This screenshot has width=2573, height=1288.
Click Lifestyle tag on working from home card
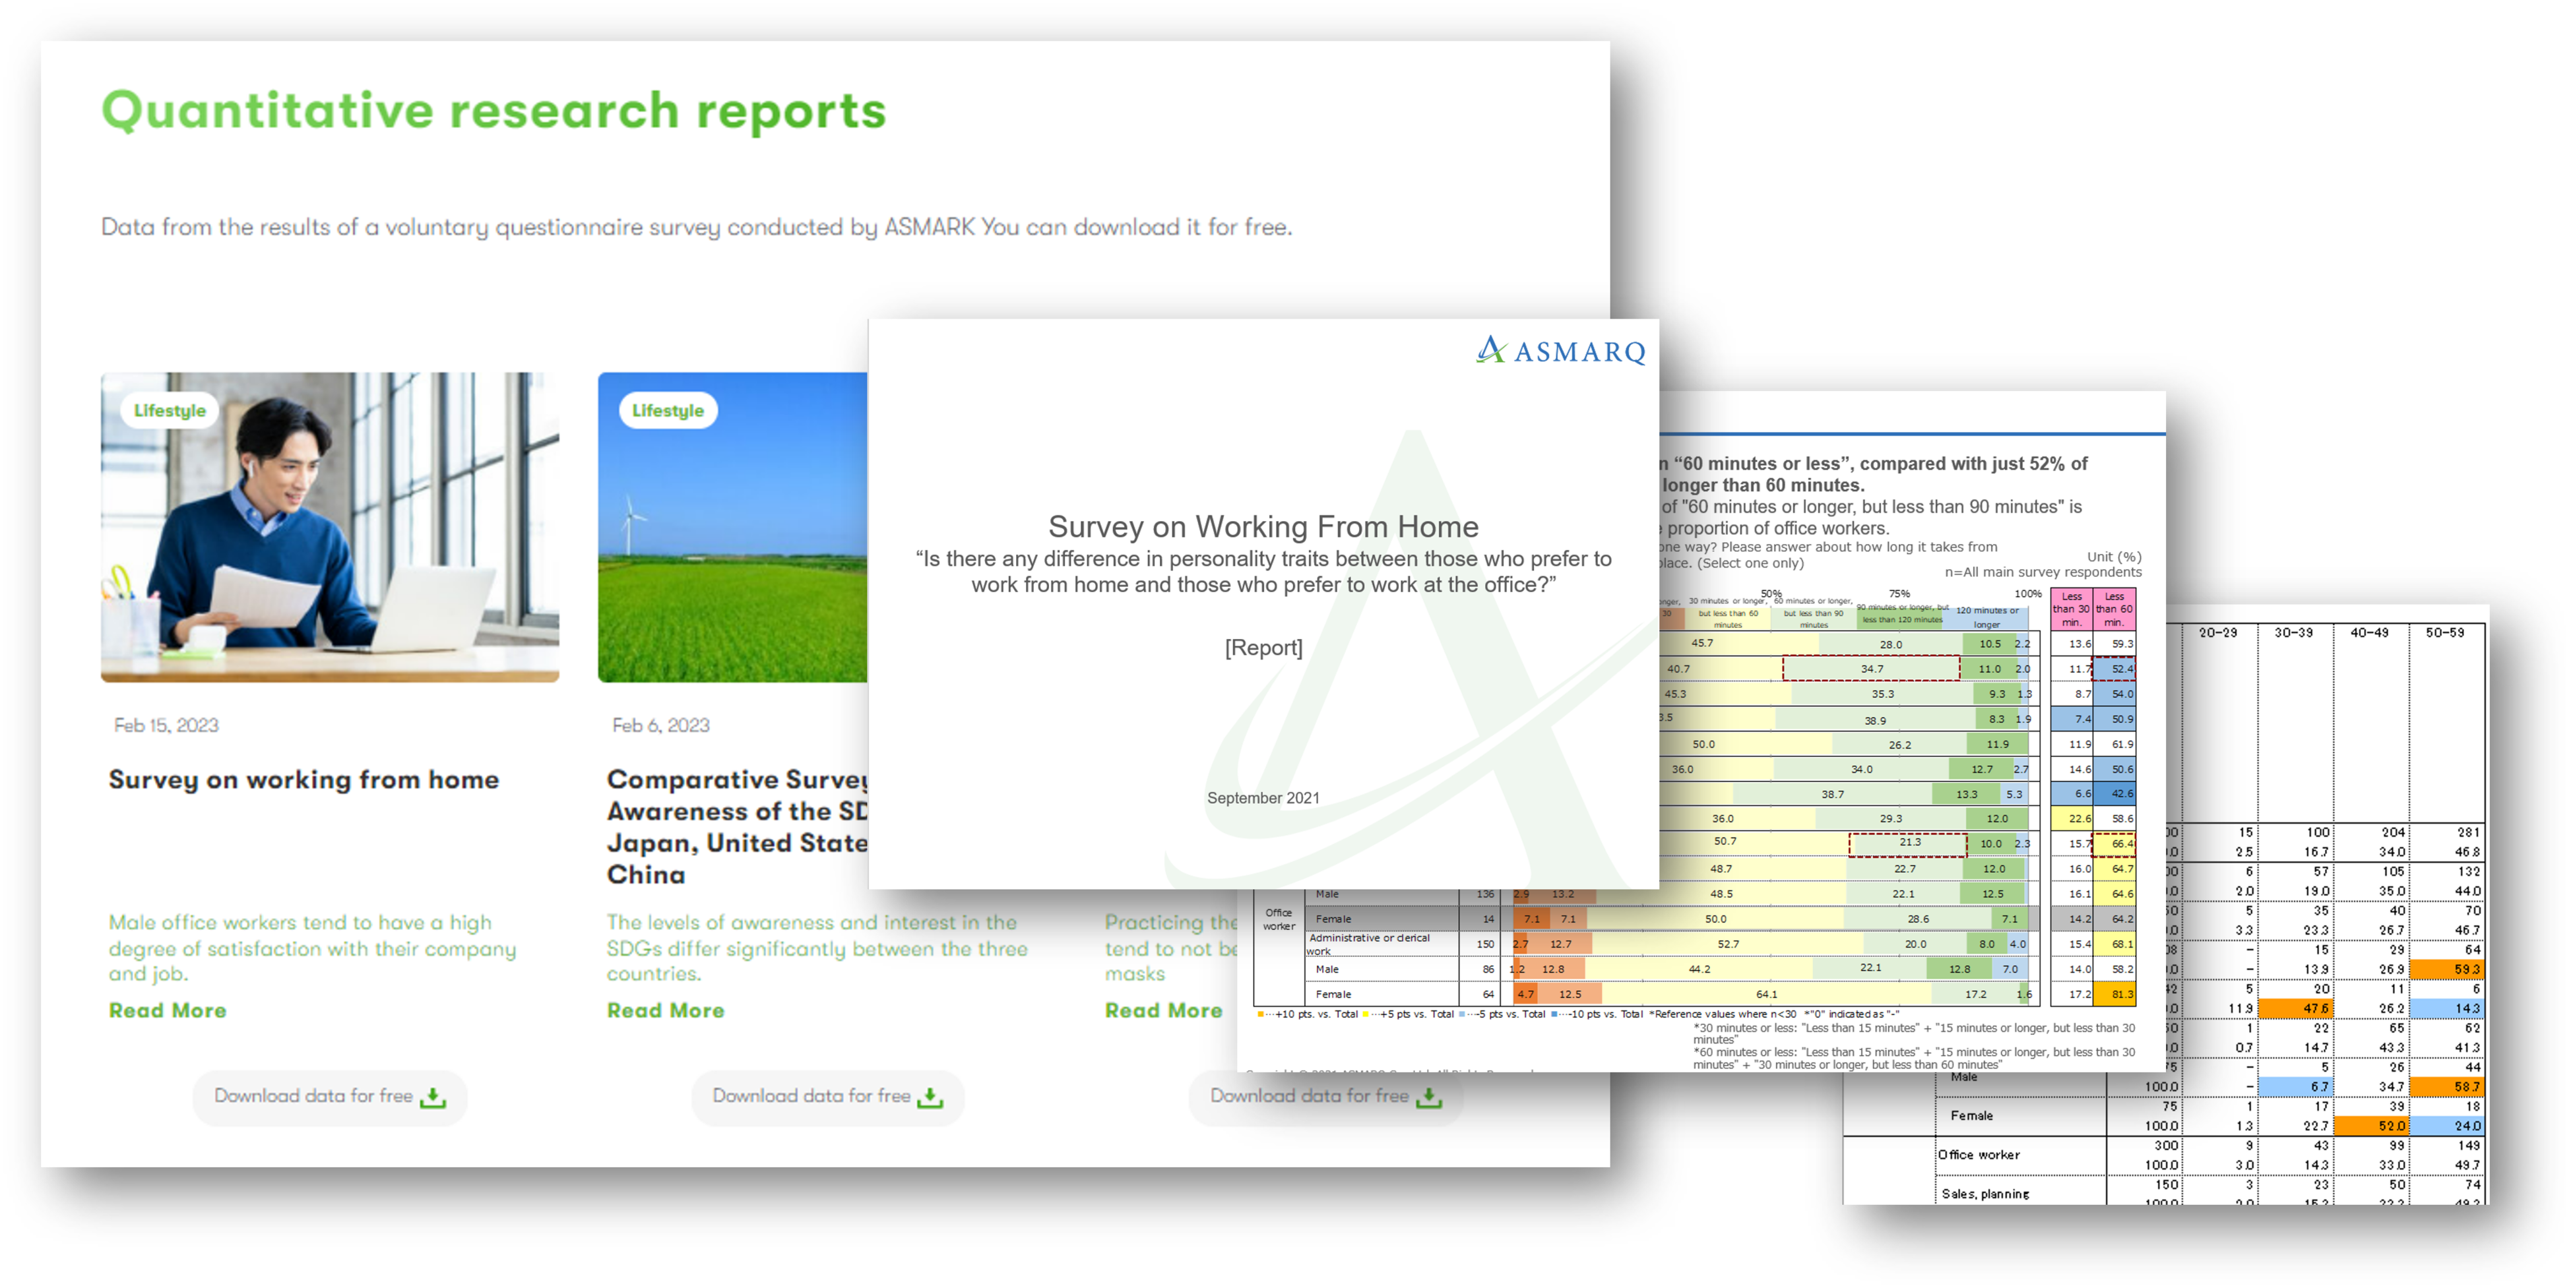pos(170,410)
